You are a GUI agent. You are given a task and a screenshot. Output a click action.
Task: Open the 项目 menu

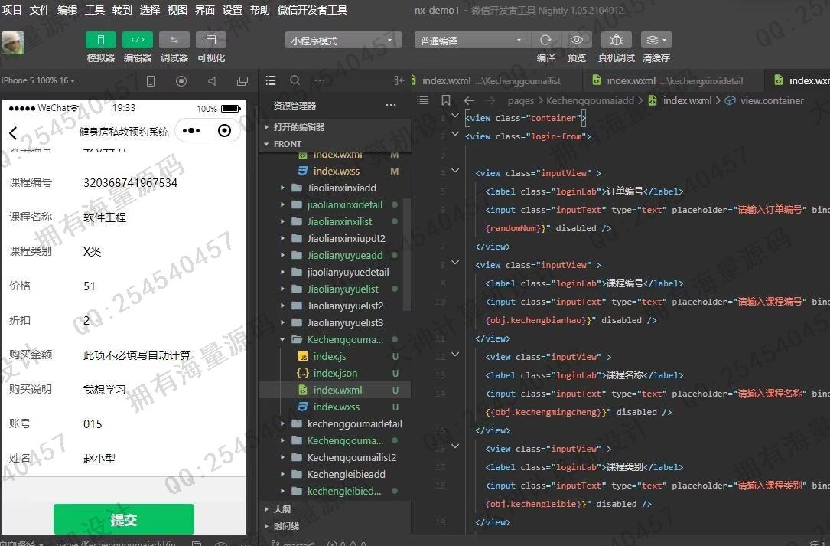[x=12, y=9]
